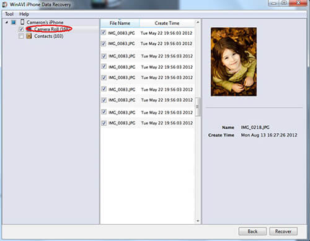This screenshot has width=310, height=241.
Task: Click the Mon Aug 13 16:27:26 2012 timestamp
Action: tap(269, 135)
